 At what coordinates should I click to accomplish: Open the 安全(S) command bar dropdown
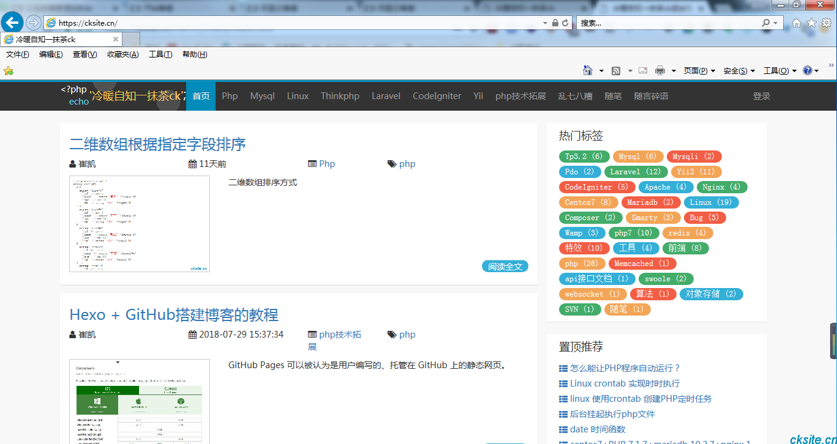[739, 71]
